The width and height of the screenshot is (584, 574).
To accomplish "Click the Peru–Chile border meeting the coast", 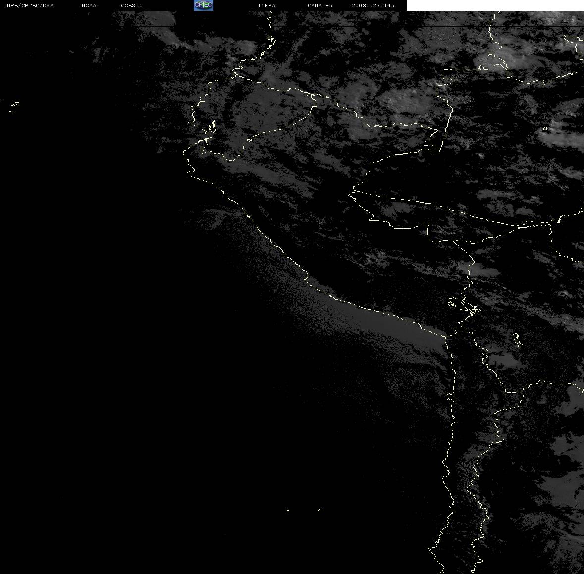I will click(445, 335).
